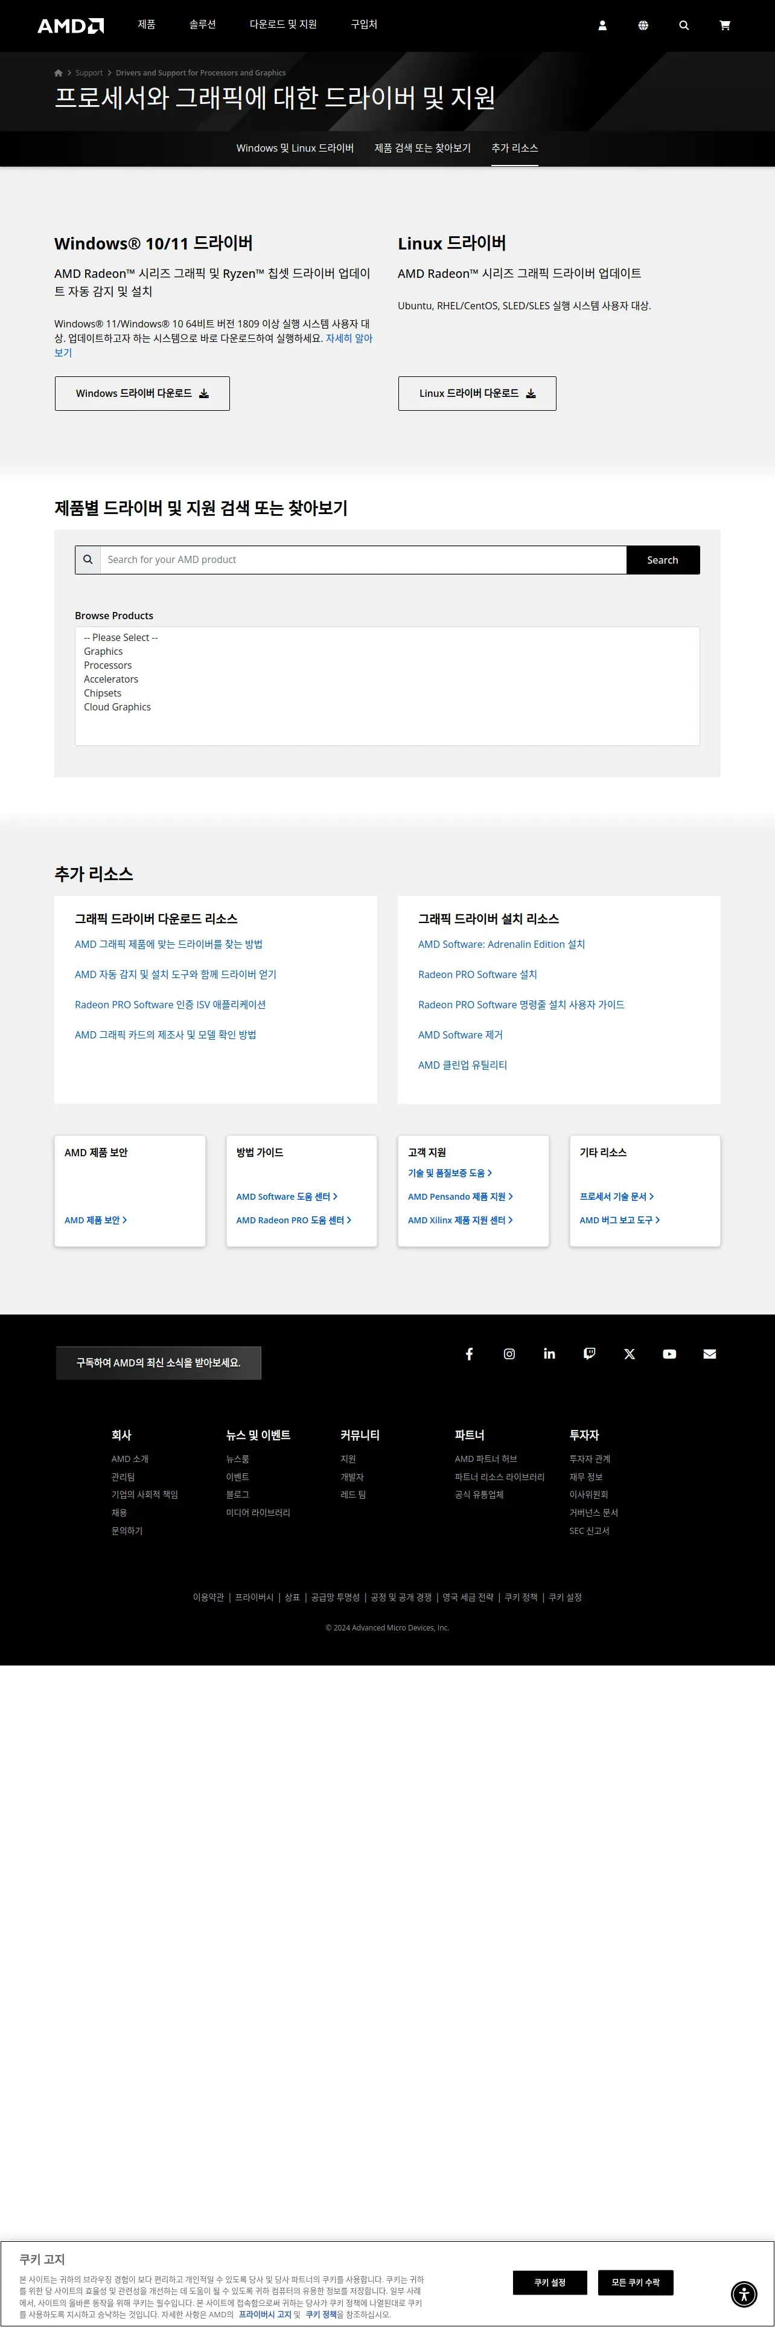Click Linux 드라이버 다운로드 button
The image size is (775, 2327).
[477, 393]
